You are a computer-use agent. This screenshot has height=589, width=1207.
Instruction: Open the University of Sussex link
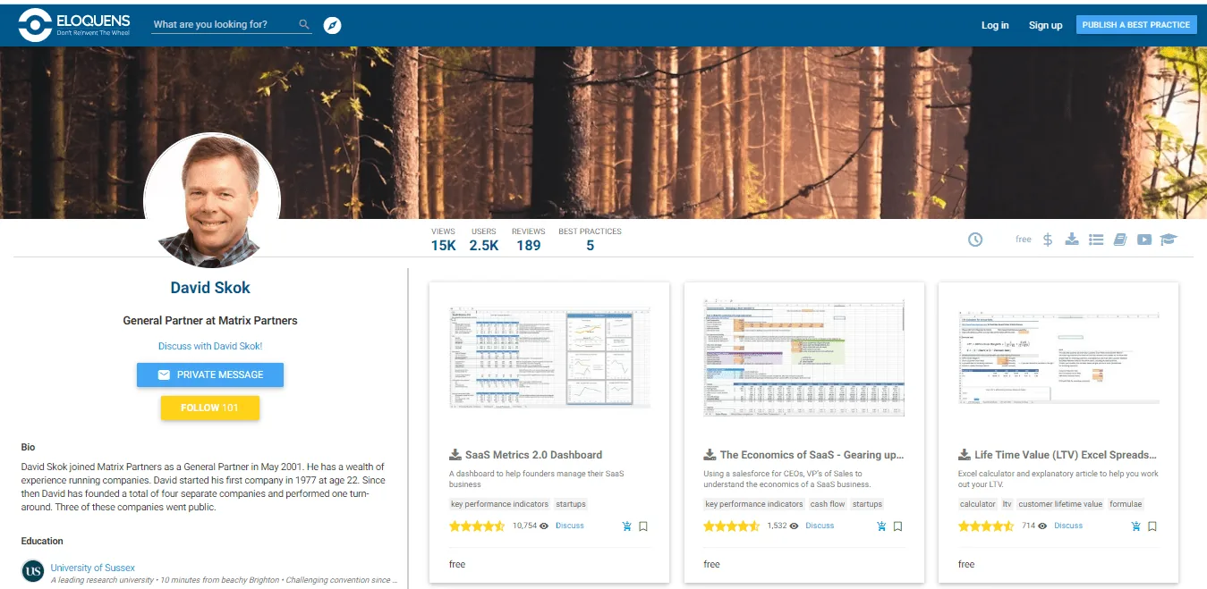[93, 568]
